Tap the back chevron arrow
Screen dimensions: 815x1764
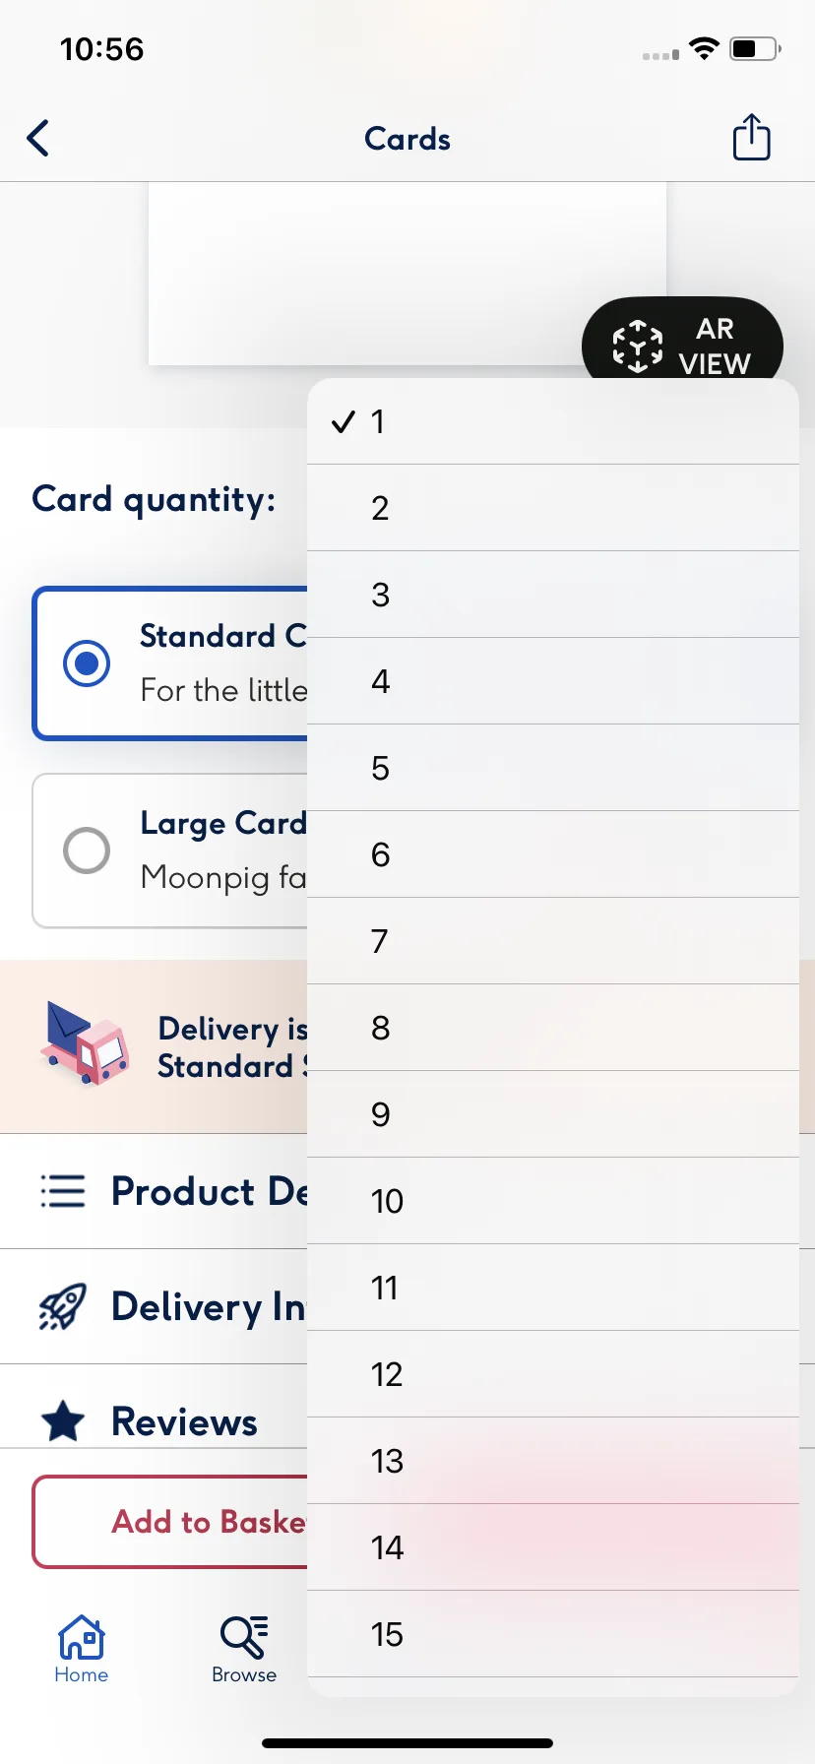pos(38,139)
